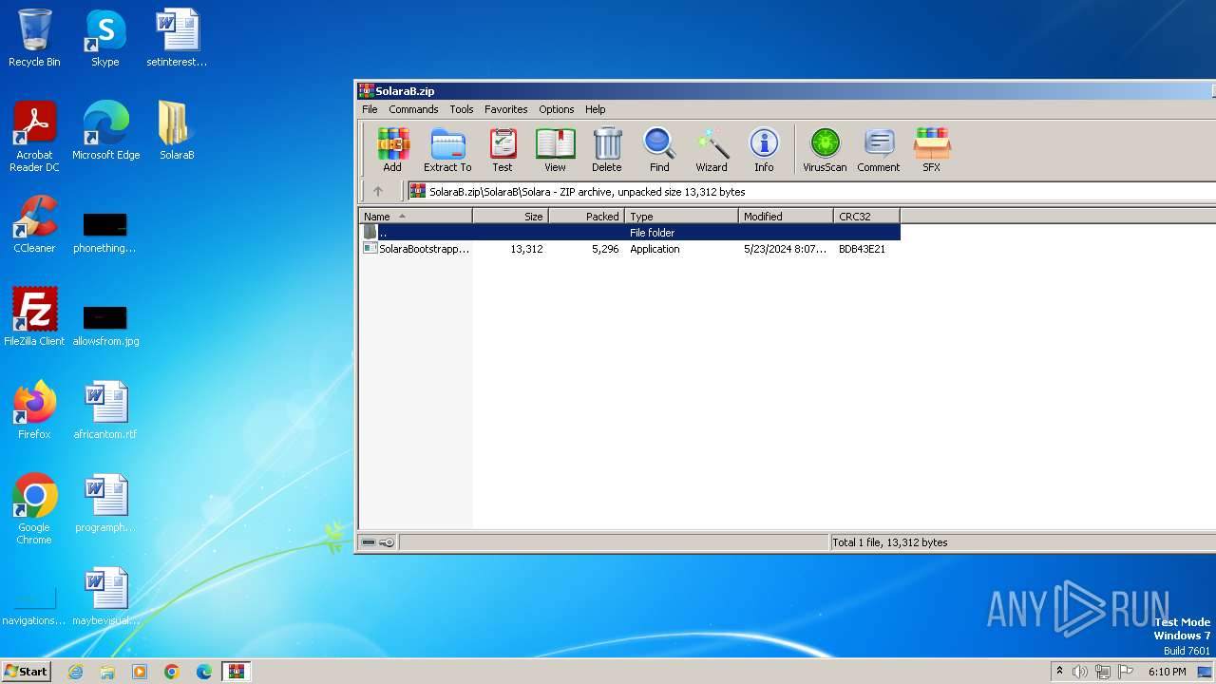Image resolution: width=1216 pixels, height=684 pixels.
Task: Open the File menu
Action: (370, 109)
